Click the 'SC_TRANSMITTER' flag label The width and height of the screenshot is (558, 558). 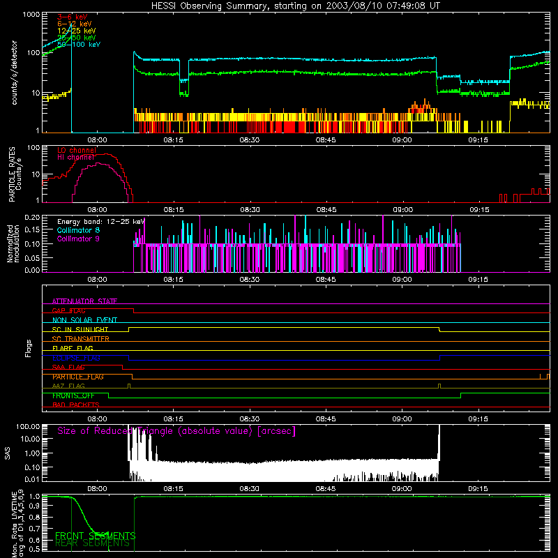[80, 339]
